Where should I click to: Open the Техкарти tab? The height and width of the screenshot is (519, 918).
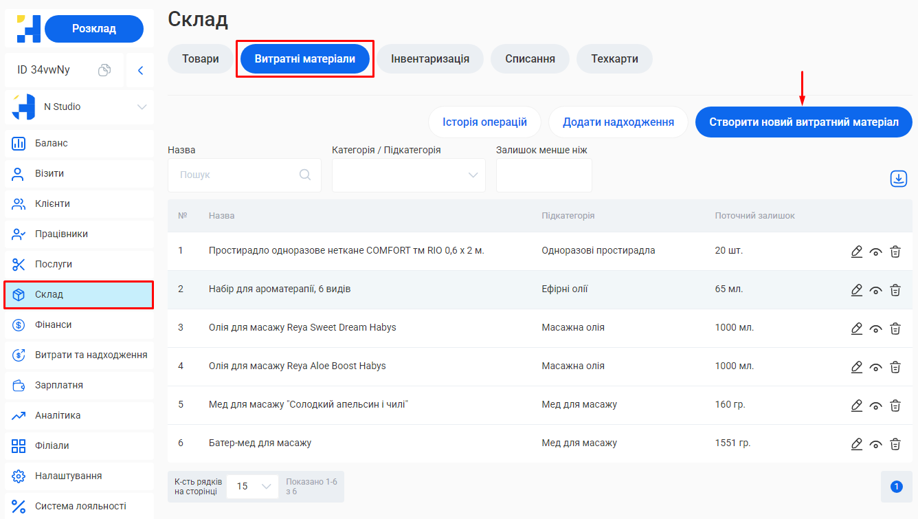tap(614, 59)
